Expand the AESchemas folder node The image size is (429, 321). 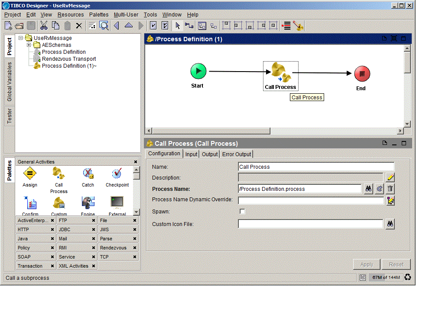point(29,45)
